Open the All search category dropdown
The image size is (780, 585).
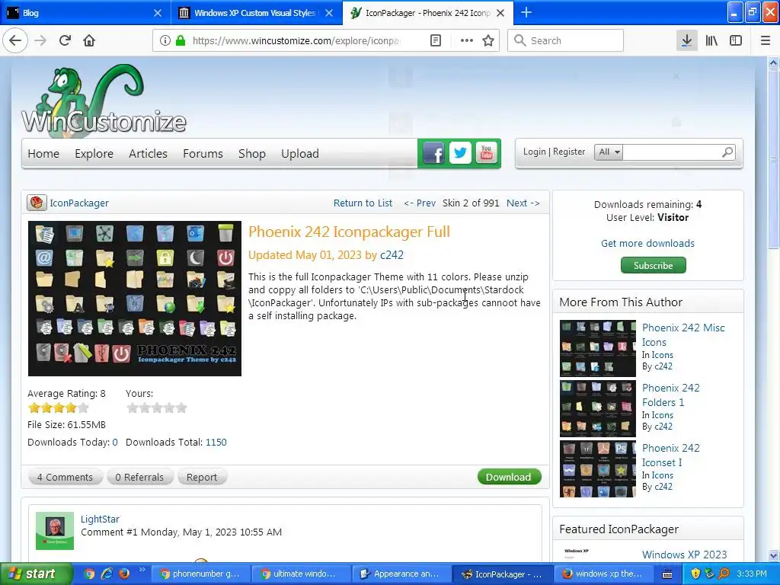609,152
